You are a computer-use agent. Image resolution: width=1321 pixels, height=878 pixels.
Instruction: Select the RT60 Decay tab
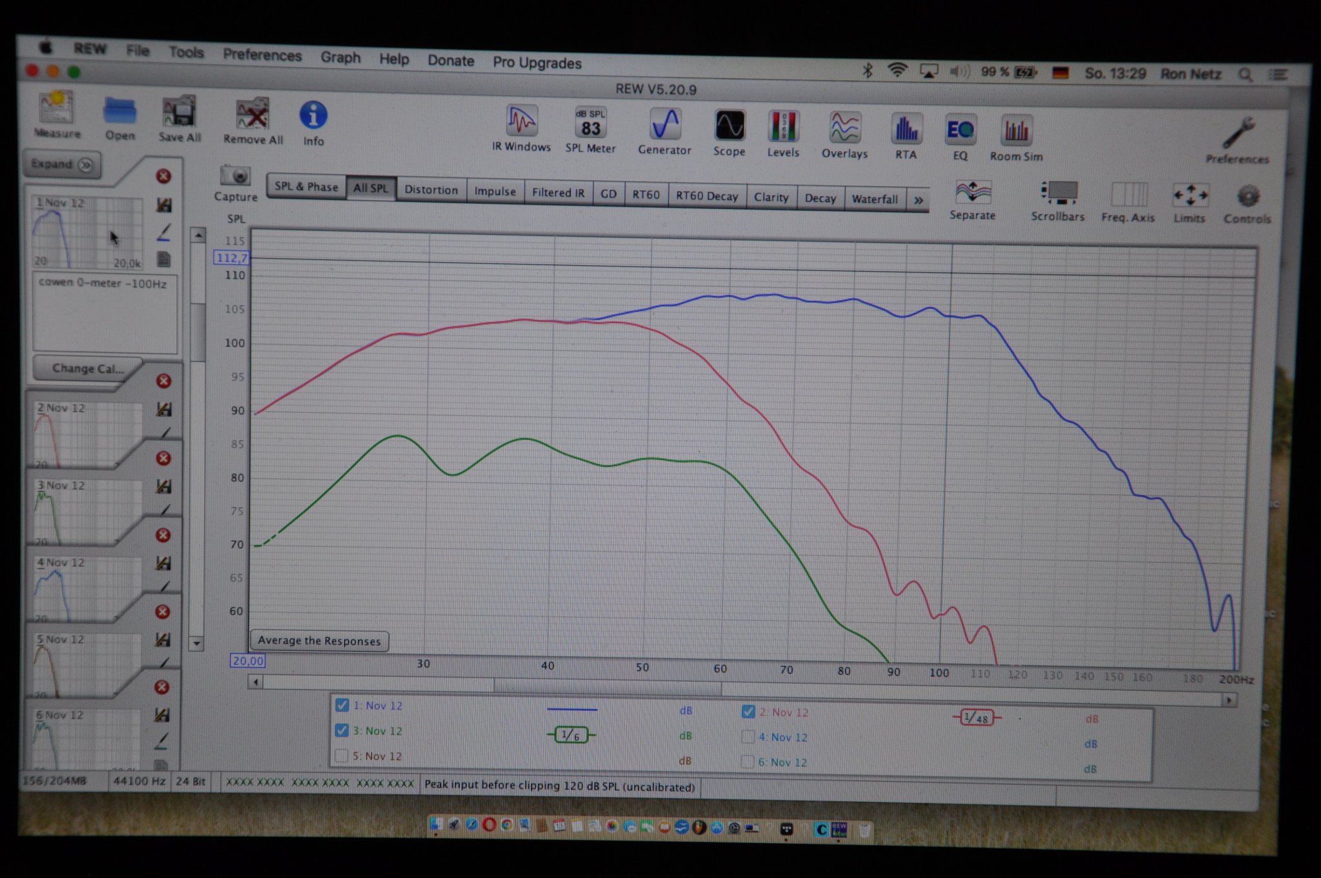[x=707, y=195]
